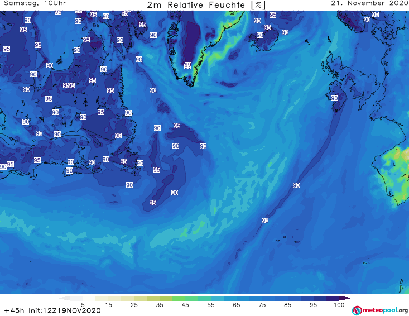Click the "99" contour label on Greenland
This screenshot has width=409, height=316.
[187, 65]
